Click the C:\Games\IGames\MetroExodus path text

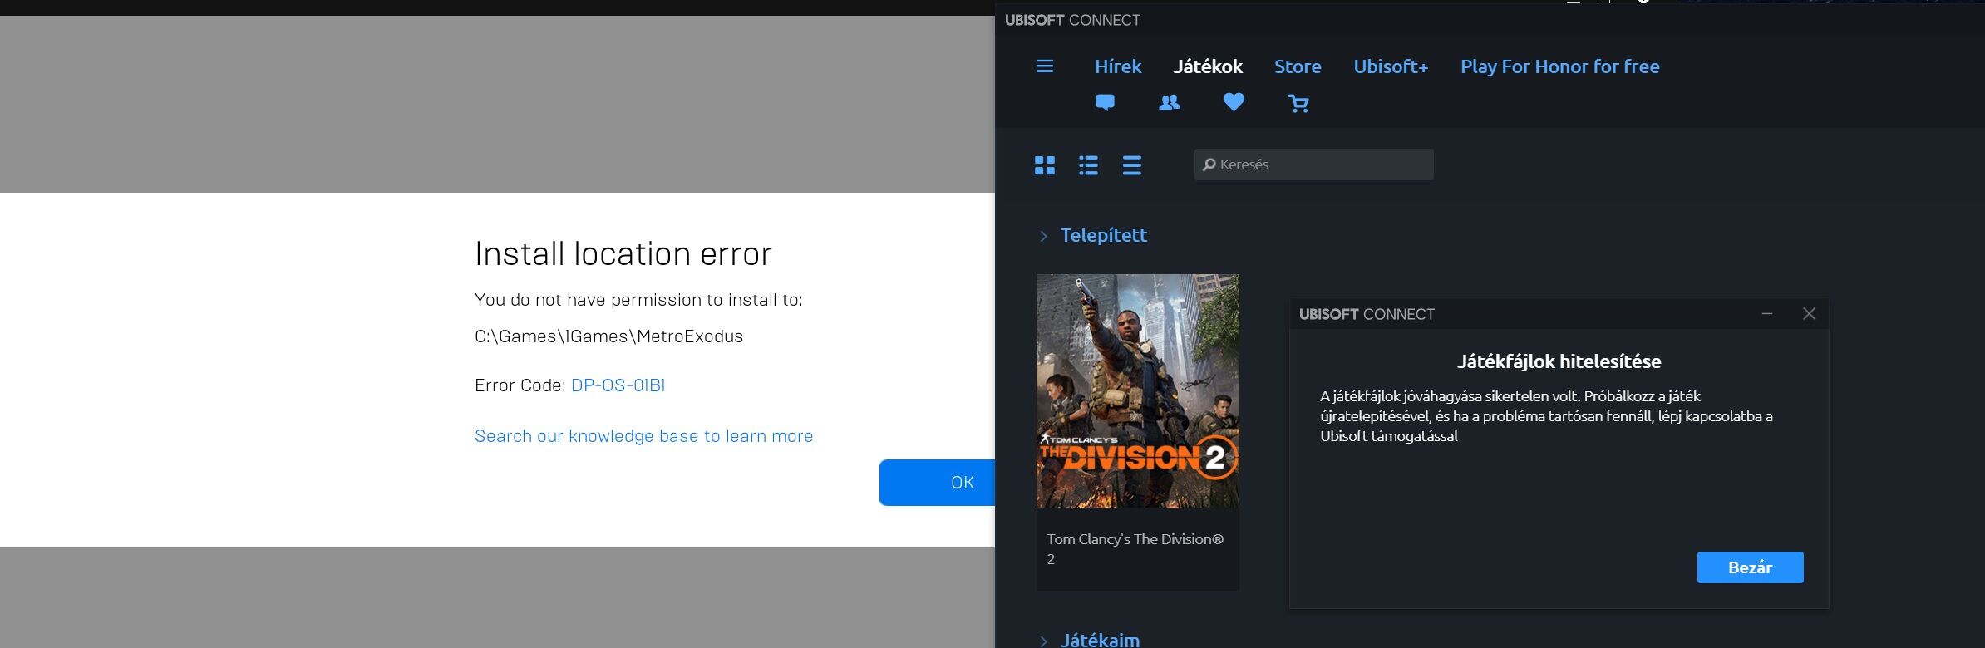coord(608,336)
